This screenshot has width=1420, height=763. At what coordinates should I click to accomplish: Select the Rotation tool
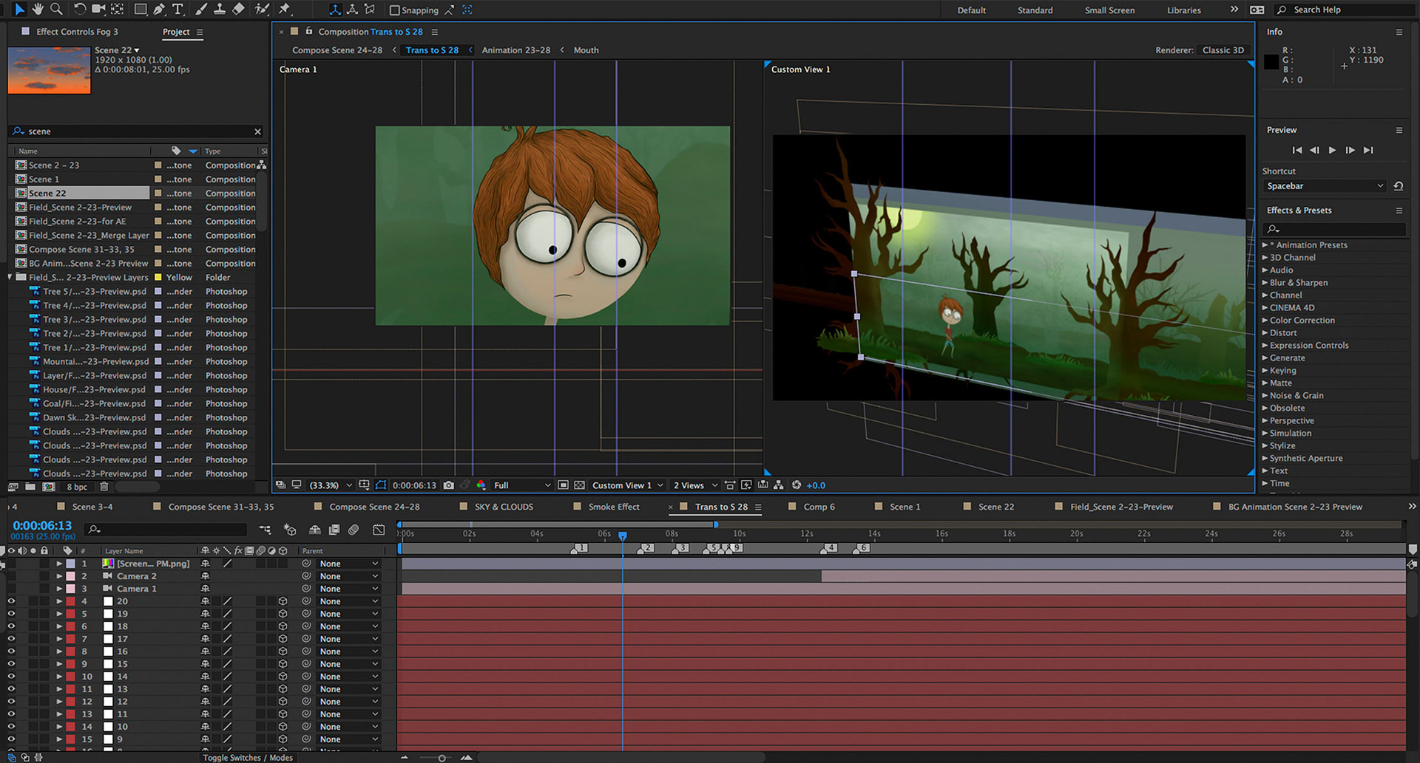coord(79,10)
